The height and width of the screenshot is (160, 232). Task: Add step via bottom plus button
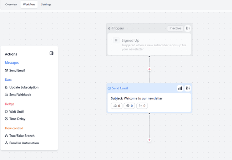(x=149, y=140)
